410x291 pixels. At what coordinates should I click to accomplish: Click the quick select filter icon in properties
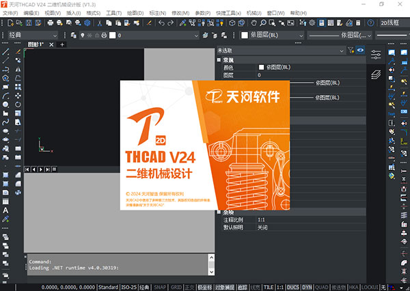351,51
